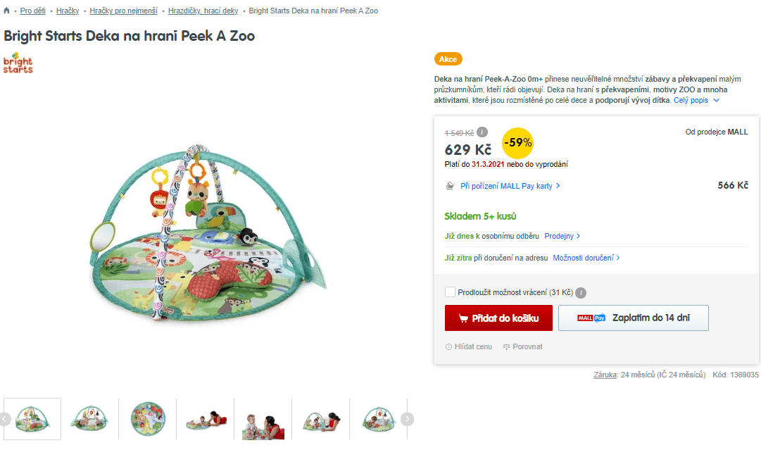Click the Porovnat compare scales icon
The width and height of the screenshot is (761, 450).
pos(506,346)
